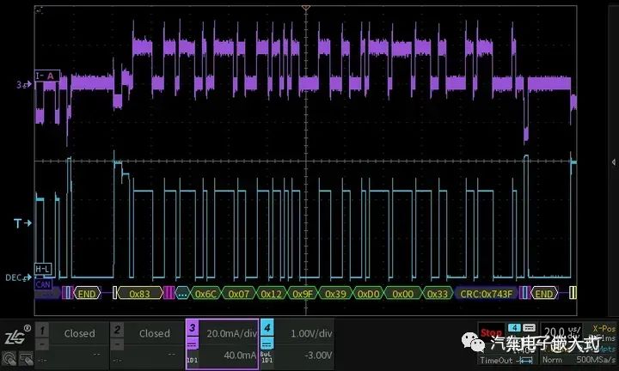Viewport: 619px width, 371px height.
Task: Select the channel 1 number badge
Action: coord(42,330)
